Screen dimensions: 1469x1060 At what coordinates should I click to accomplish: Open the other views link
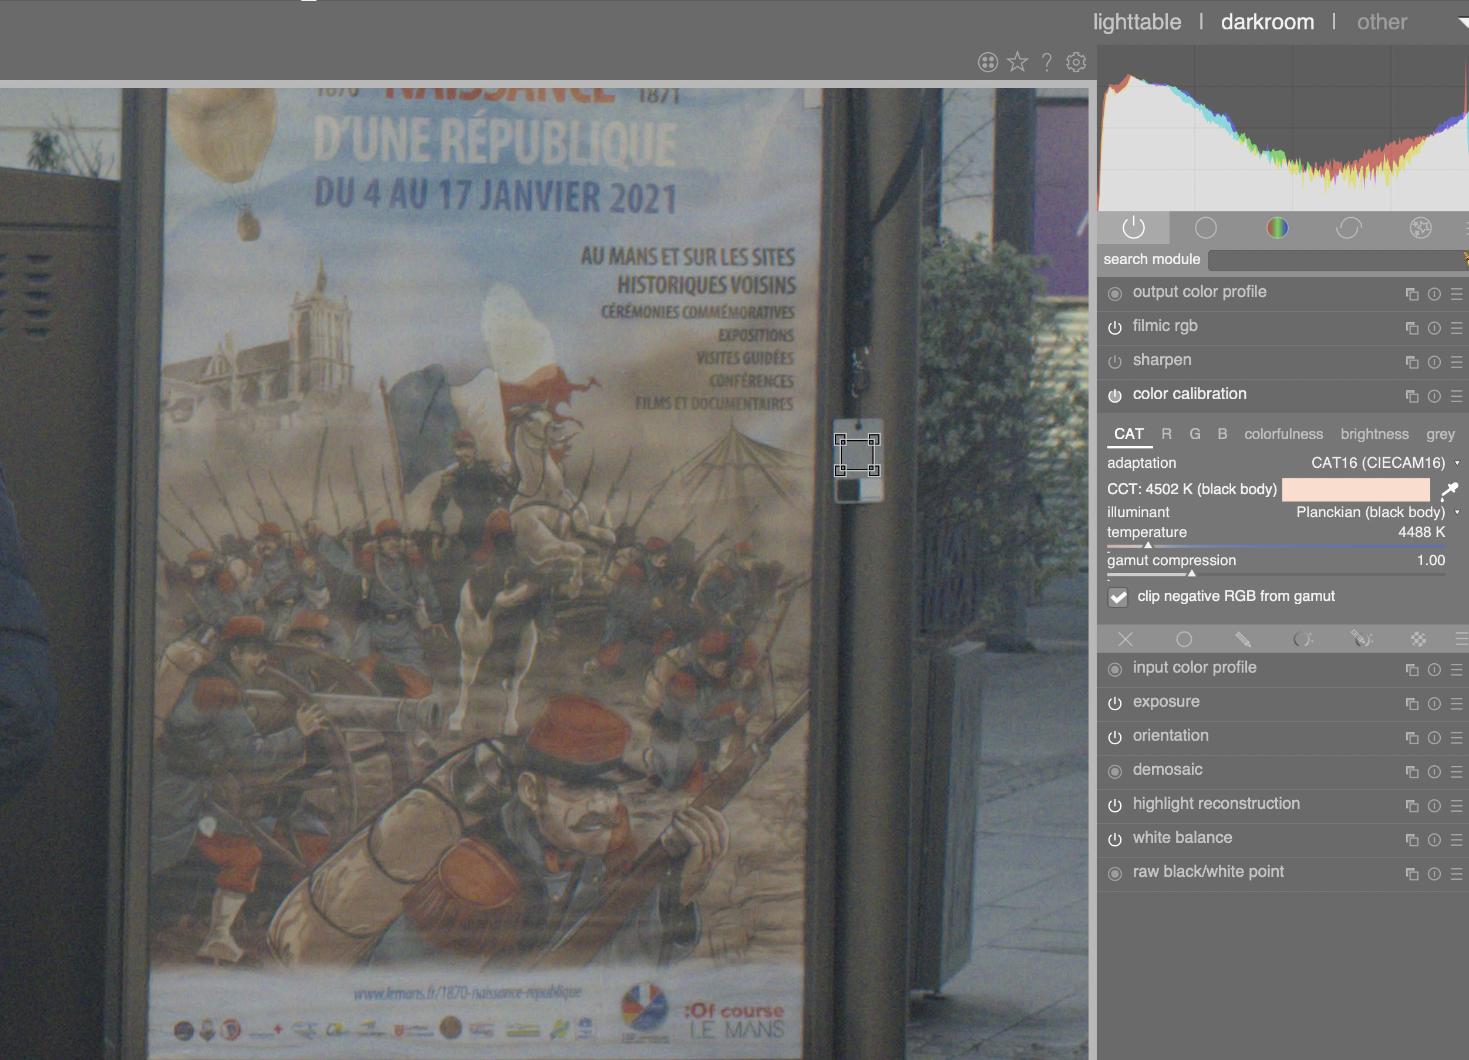1382,22
